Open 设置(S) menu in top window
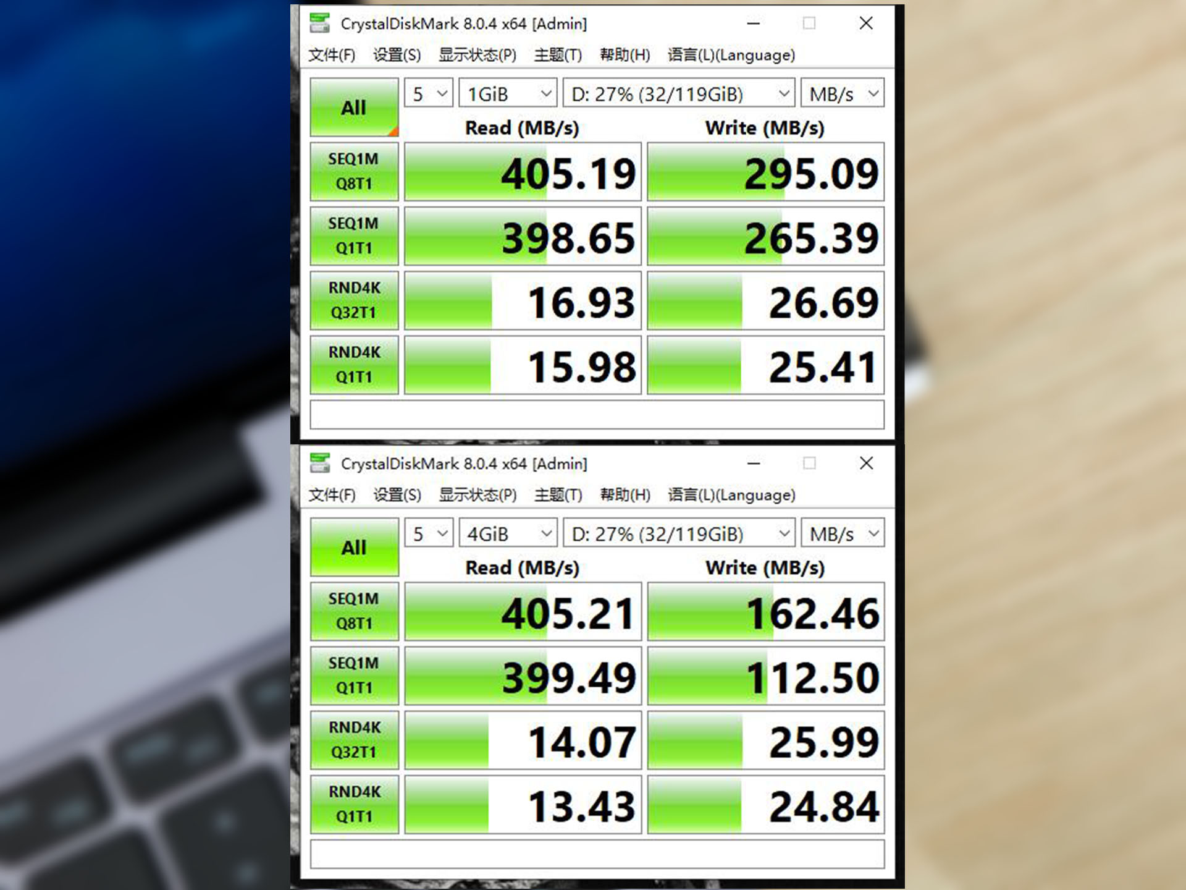 pyautogui.click(x=397, y=55)
